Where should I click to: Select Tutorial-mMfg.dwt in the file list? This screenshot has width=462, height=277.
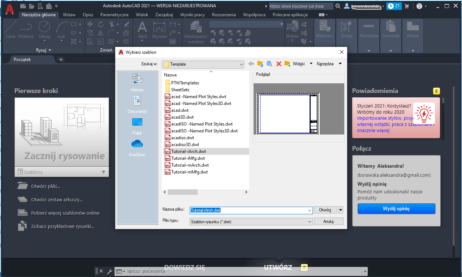click(189, 172)
